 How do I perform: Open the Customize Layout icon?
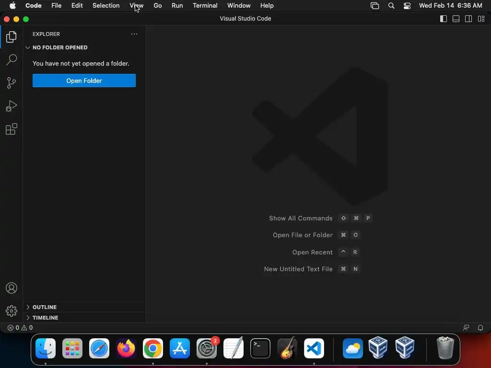[481, 19]
